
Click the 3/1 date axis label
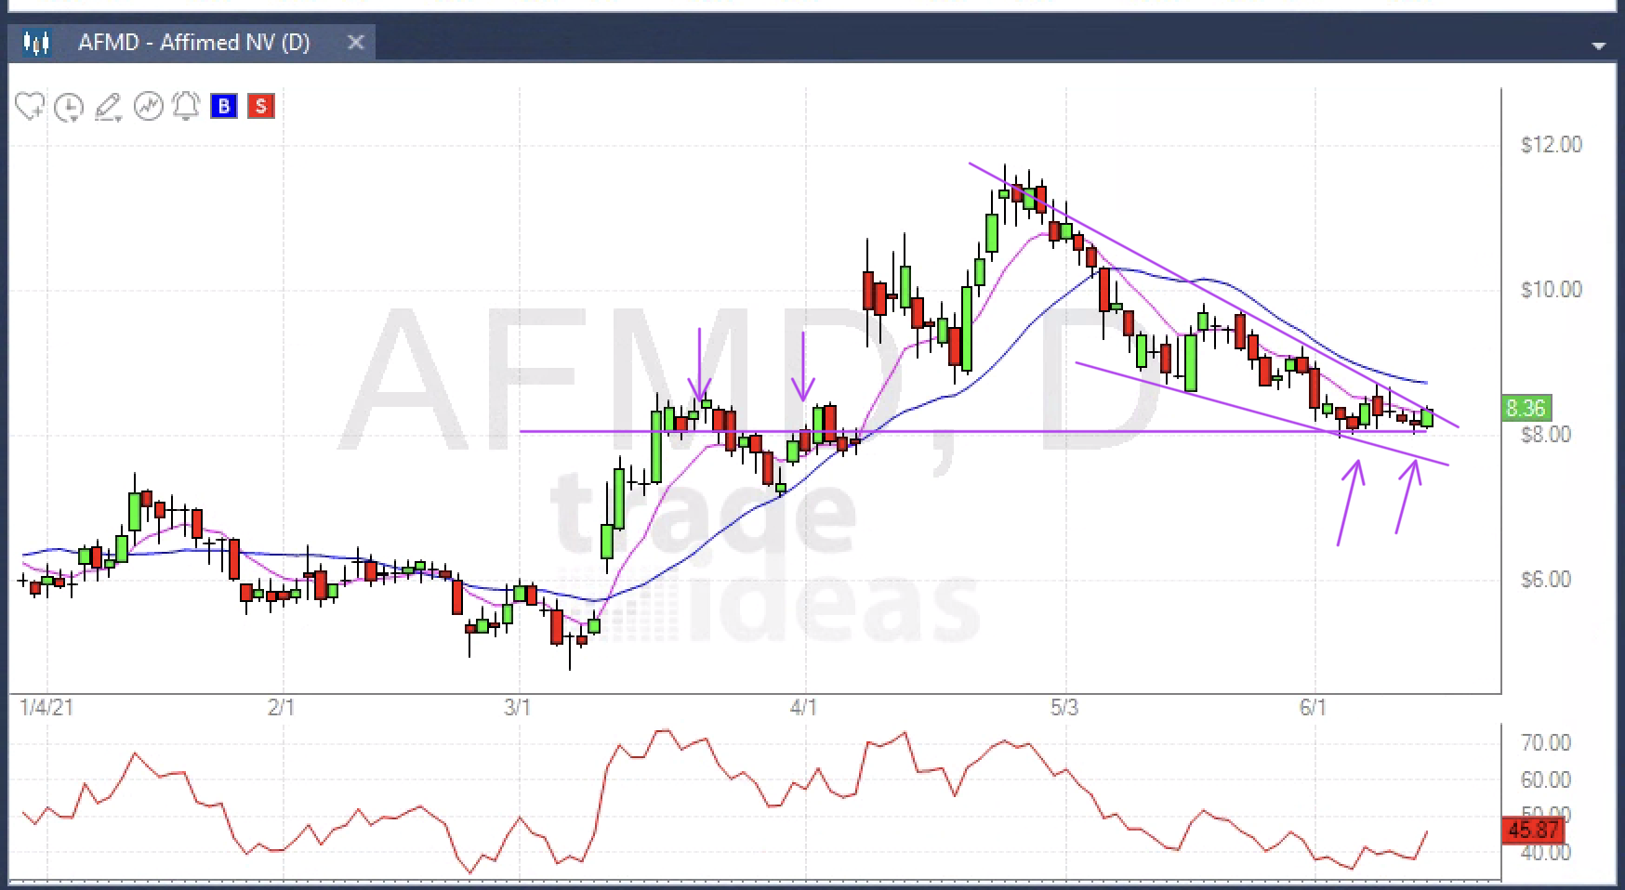[x=518, y=708]
